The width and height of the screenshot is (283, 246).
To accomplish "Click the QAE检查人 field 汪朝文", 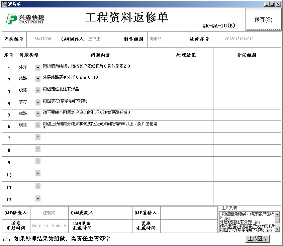I will pos(49,213).
